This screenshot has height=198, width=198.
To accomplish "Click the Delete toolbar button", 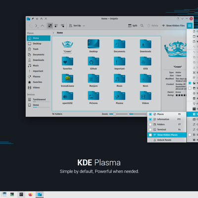I will click(x=153, y=26).
